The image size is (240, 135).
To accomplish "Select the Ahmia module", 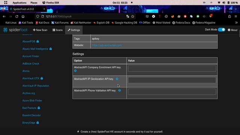I will pos(26,71).
